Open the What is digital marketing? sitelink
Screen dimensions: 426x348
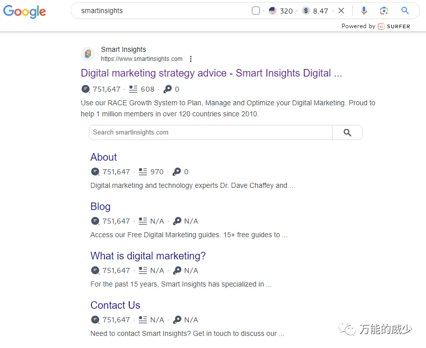click(148, 256)
